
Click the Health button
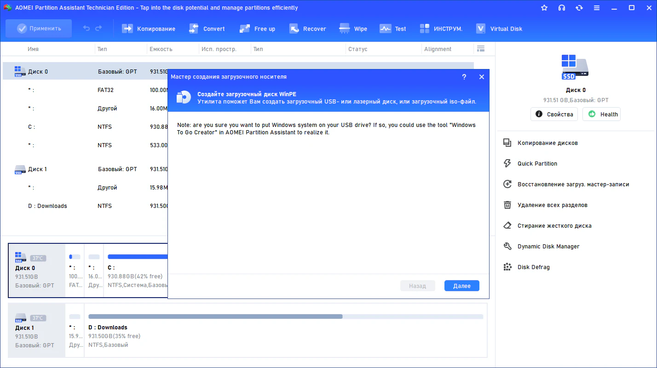(x=601, y=114)
